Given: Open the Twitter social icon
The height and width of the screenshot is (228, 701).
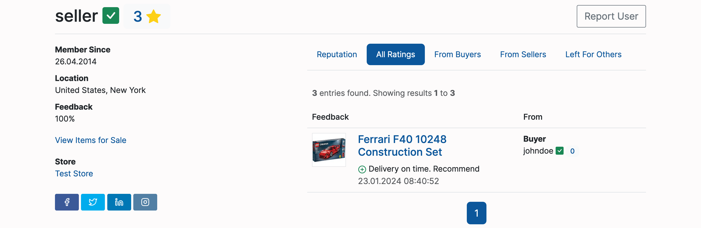Looking at the screenshot, I should [x=93, y=202].
